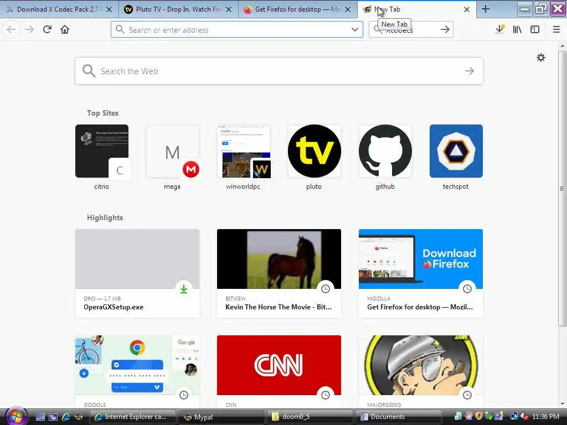The height and width of the screenshot is (425, 567).
Task: Open OperaGXSetup.exe download highlight
Action: (137, 273)
